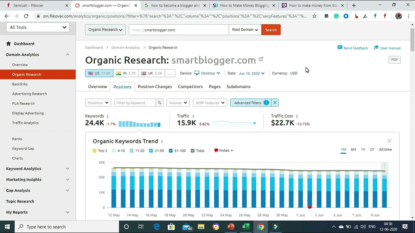Collapse Domain Analytics sidebar section
415x233 pixels.
coord(67,54)
